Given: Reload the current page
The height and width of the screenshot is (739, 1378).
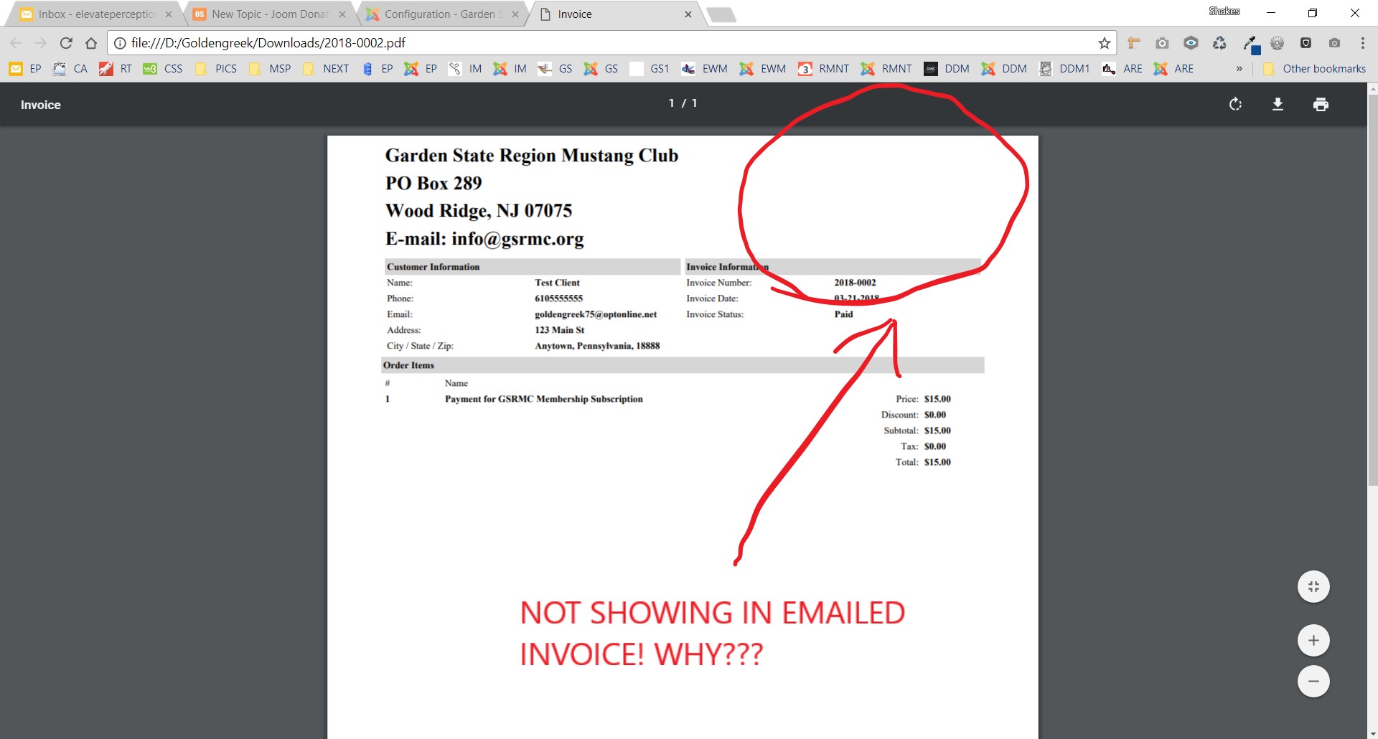Looking at the screenshot, I should click(x=66, y=43).
